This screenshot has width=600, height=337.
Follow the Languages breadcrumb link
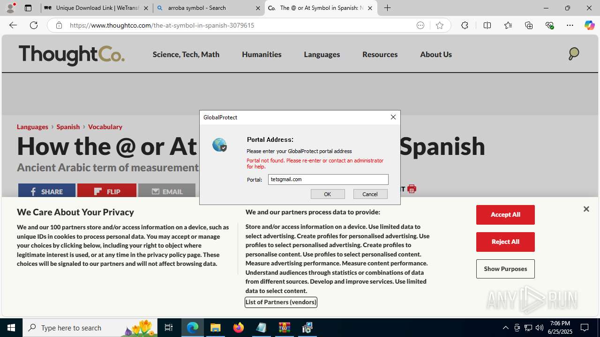click(32, 127)
